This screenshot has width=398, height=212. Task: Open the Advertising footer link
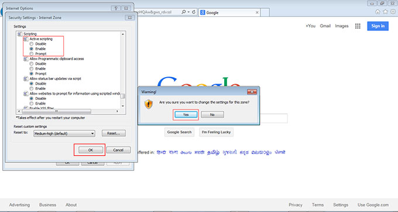point(19,205)
